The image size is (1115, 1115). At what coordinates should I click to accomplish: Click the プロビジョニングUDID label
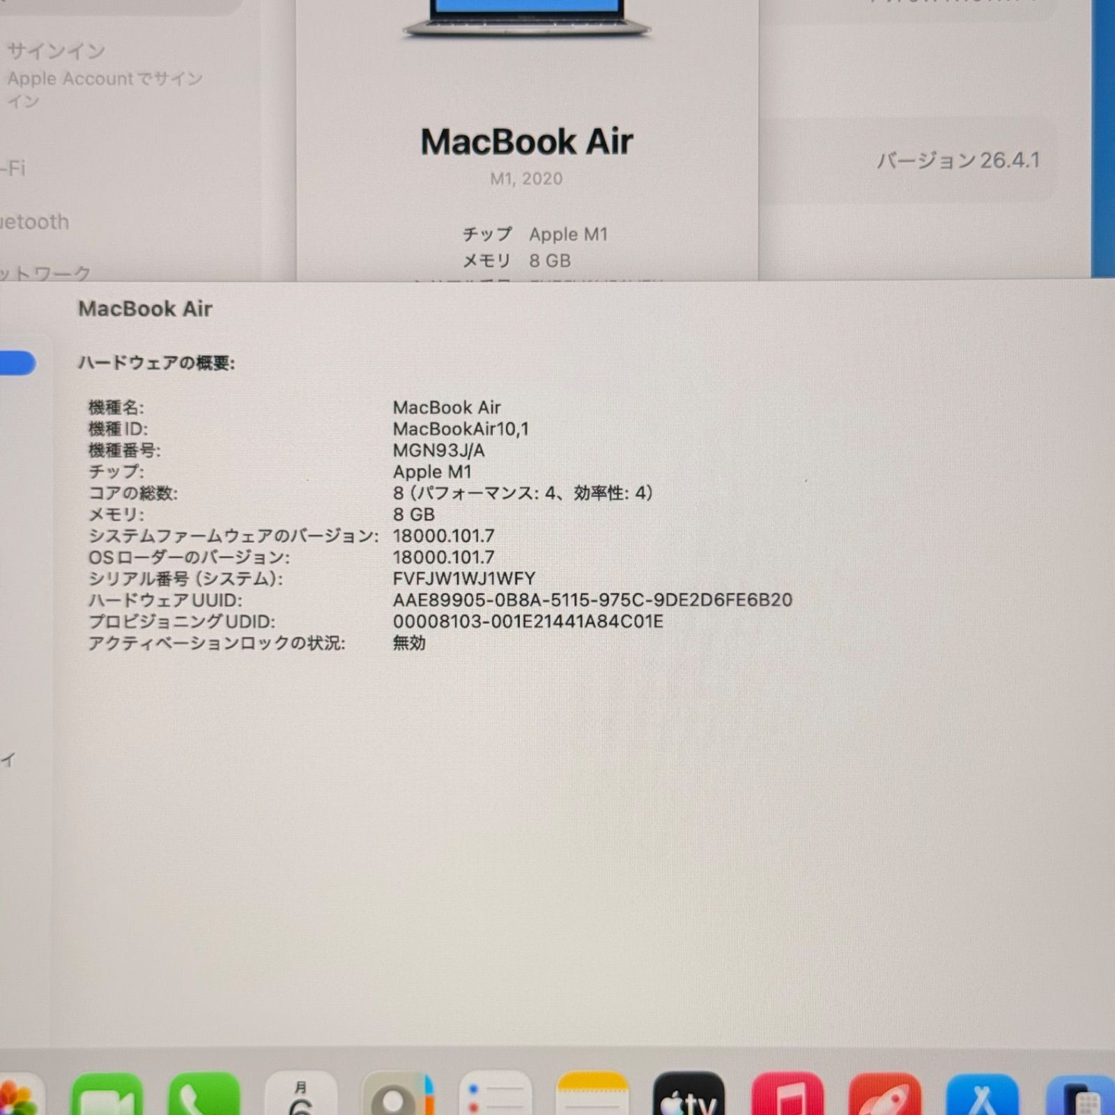181,622
